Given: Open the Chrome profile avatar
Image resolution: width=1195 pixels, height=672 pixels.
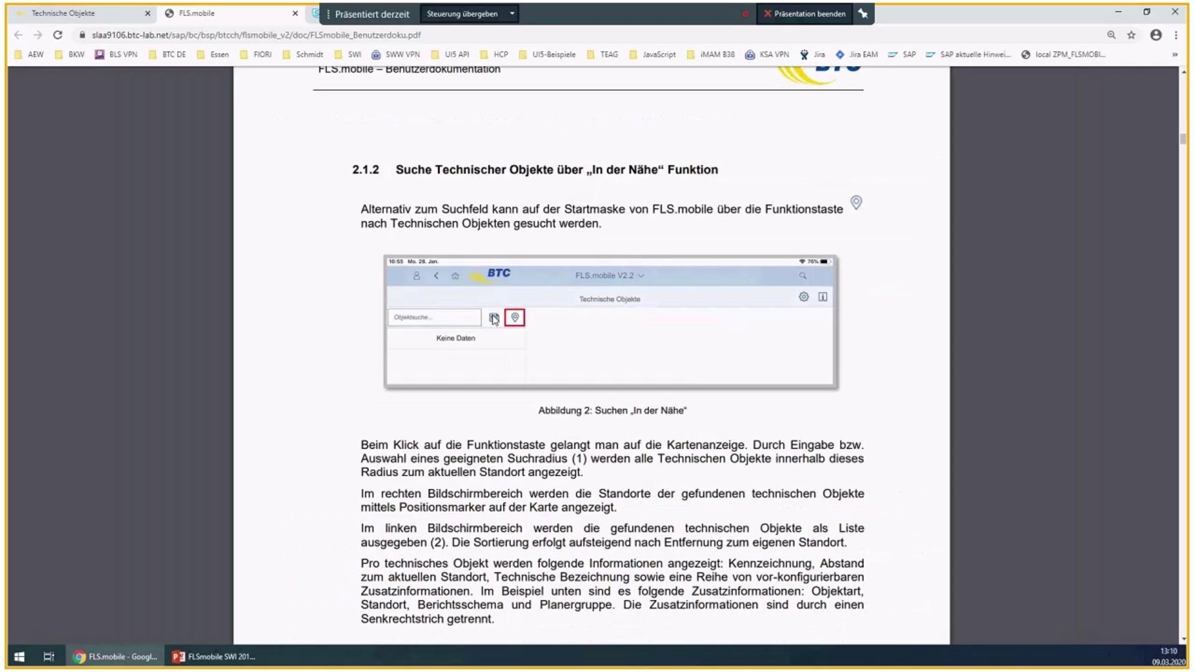Looking at the screenshot, I should coord(1156,35).
